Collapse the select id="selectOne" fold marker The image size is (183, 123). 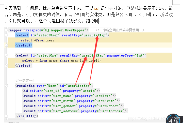6,55
